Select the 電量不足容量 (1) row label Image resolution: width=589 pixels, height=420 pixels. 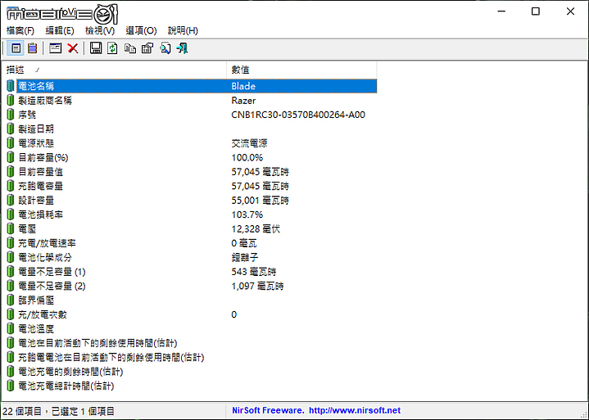[x=52, y=272]
